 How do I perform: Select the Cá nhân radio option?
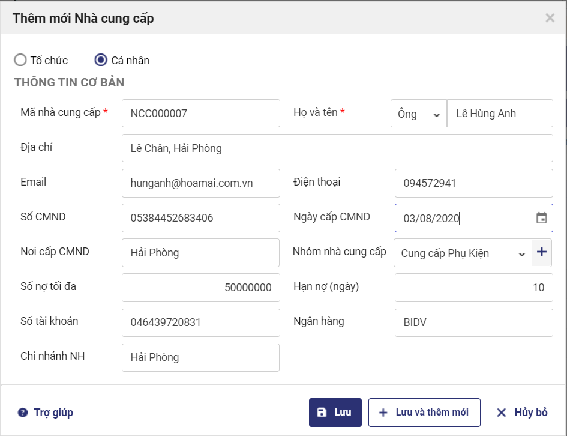tap(101, 60)
